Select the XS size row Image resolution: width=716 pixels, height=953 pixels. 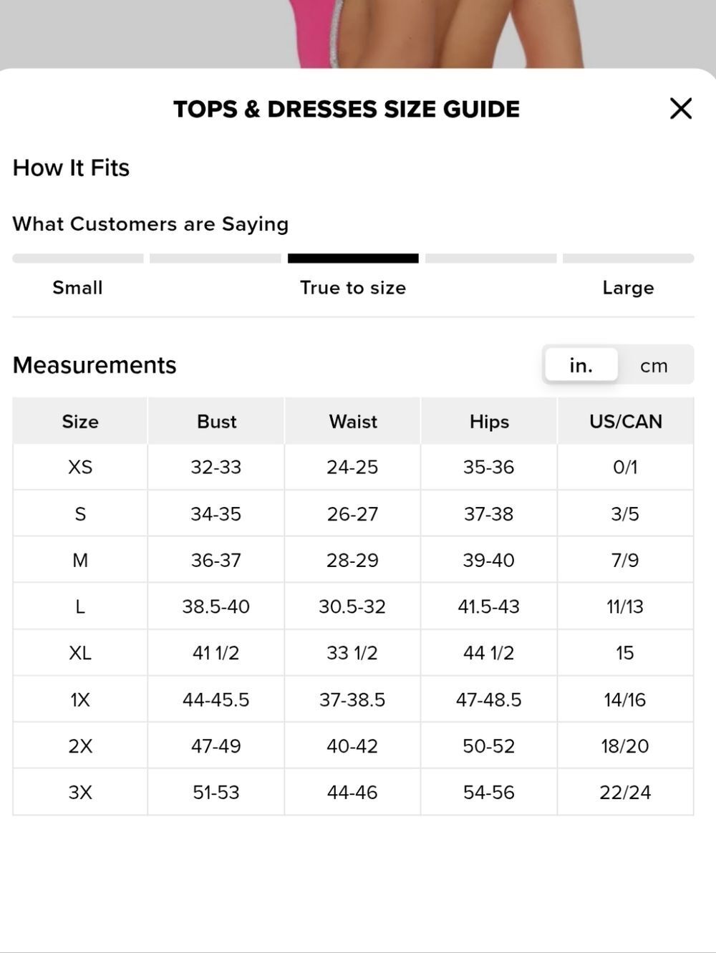353,467
